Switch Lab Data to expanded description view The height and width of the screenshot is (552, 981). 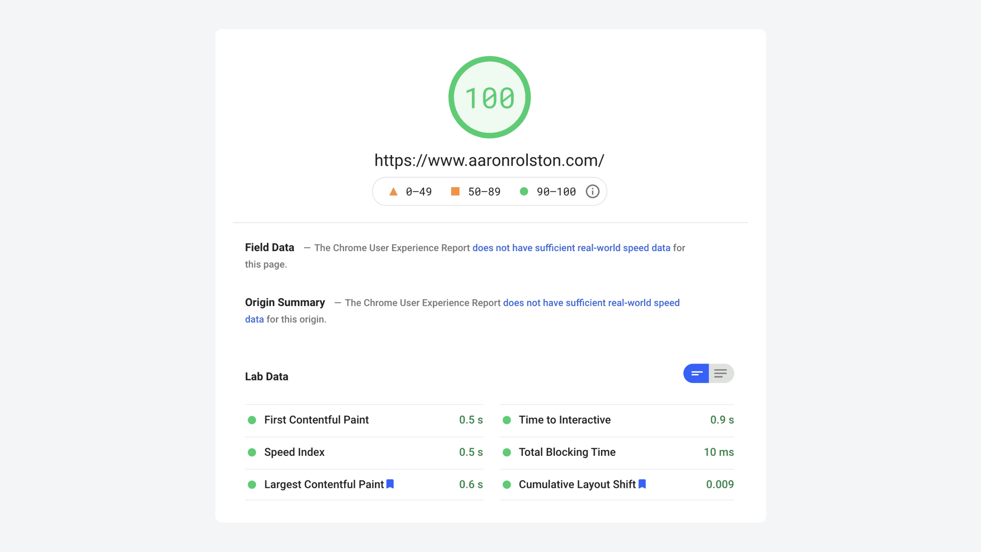tap(721, 373)
